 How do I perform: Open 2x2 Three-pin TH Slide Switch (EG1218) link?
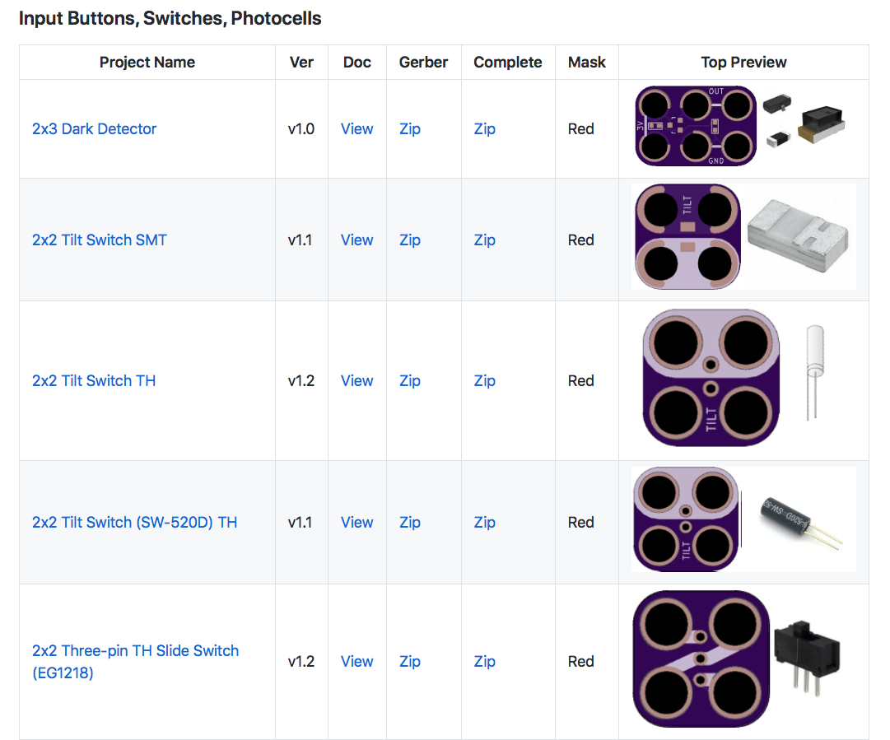pos(135,662)
